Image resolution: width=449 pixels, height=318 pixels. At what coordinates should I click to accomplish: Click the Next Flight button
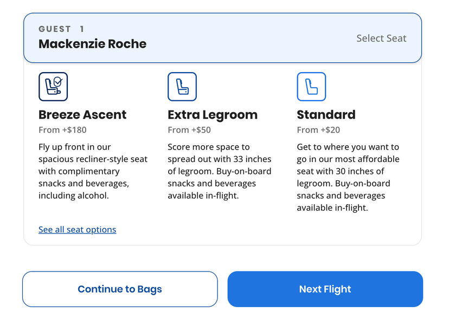[325, 289]
